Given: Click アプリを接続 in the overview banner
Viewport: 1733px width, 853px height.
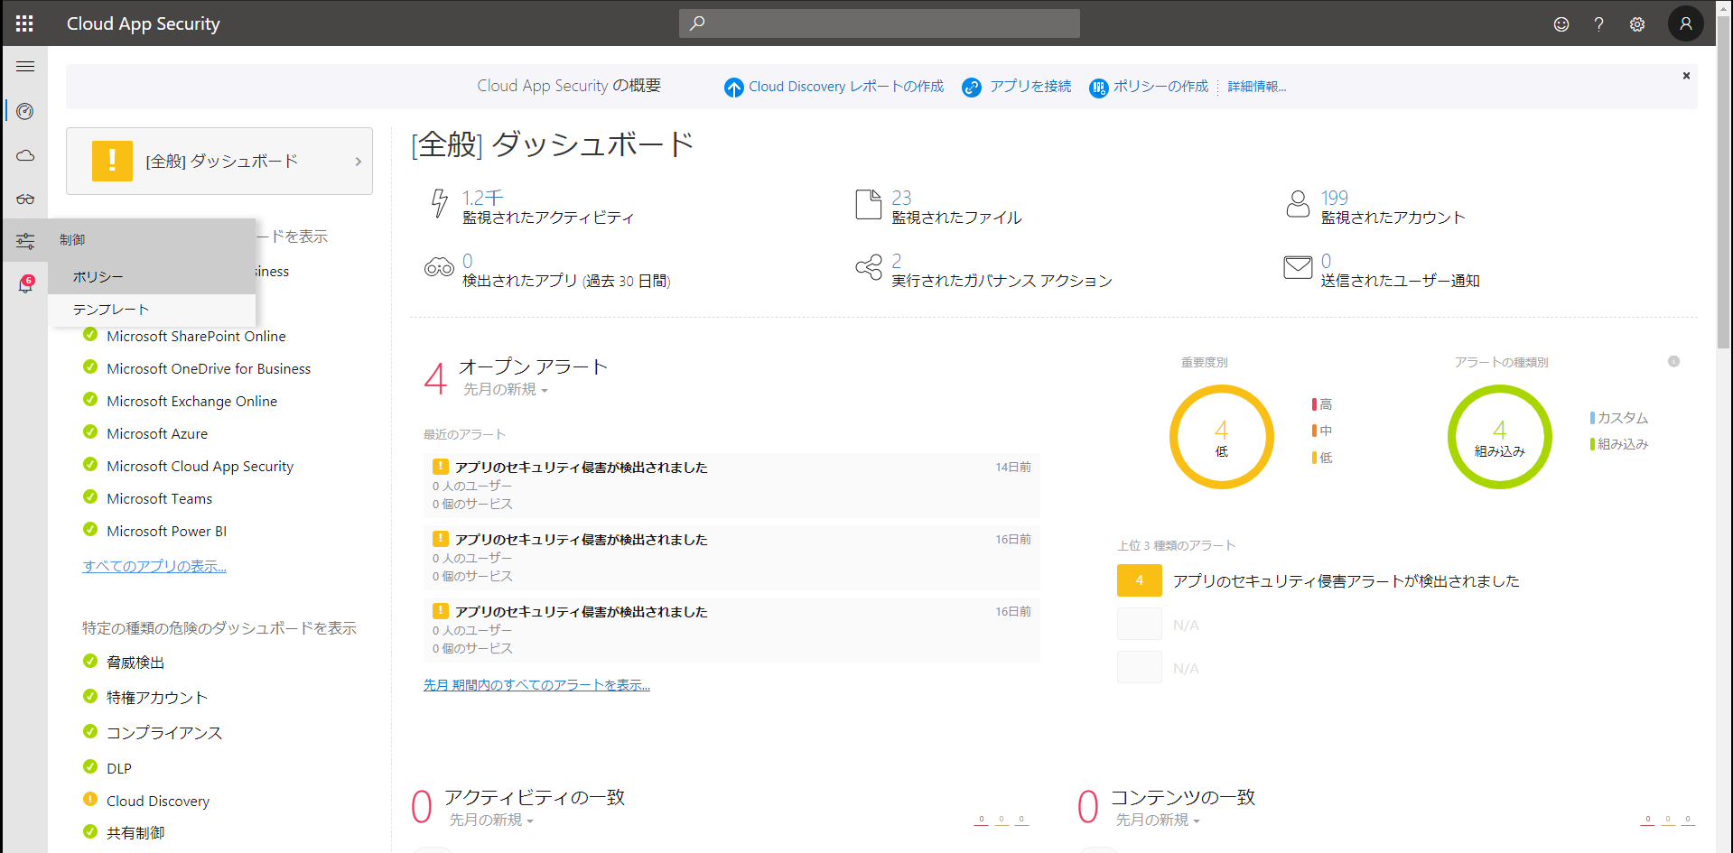Looking at the screenshot, I should (1030, 87).
